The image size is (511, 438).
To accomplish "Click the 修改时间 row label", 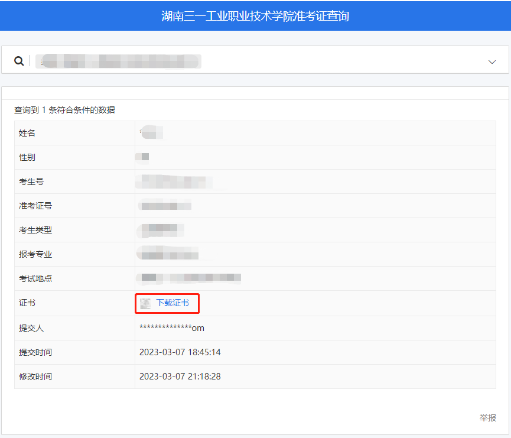I will coord(35,377).
